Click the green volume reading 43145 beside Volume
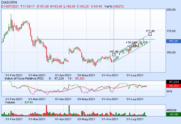The width and height of the screenshot is (181, 124). click(x=28, y=102)
